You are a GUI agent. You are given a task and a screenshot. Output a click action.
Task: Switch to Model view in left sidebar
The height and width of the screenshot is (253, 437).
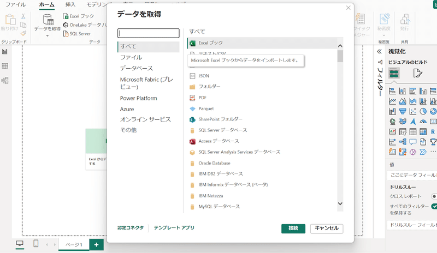pyautogui.click(x=5, y=81)
